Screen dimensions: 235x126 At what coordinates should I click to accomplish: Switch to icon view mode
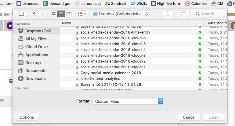tap(53, 14)
